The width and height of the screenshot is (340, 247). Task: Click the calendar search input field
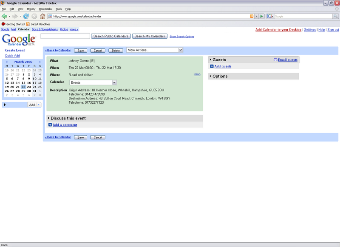tap(65, 37)
